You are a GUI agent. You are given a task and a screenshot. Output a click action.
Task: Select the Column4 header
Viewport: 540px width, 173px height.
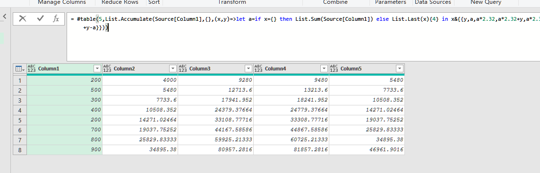[x=291, y=69]
